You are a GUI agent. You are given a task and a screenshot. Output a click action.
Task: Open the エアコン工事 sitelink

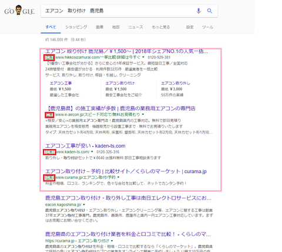coord(61,83)
